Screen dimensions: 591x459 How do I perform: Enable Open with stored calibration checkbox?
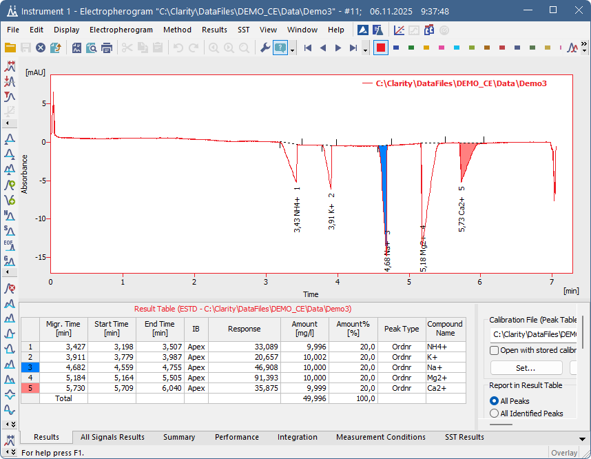coord(494,350)
